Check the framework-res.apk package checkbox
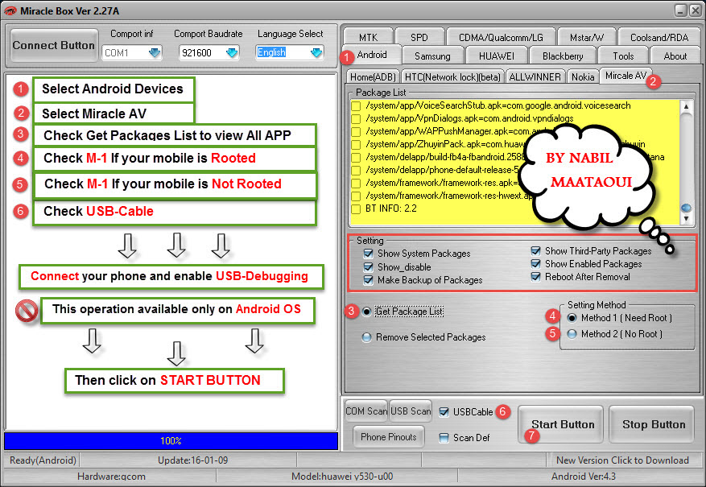The height and width of the screenshot is (487, 706). click(x=356, y=184)
